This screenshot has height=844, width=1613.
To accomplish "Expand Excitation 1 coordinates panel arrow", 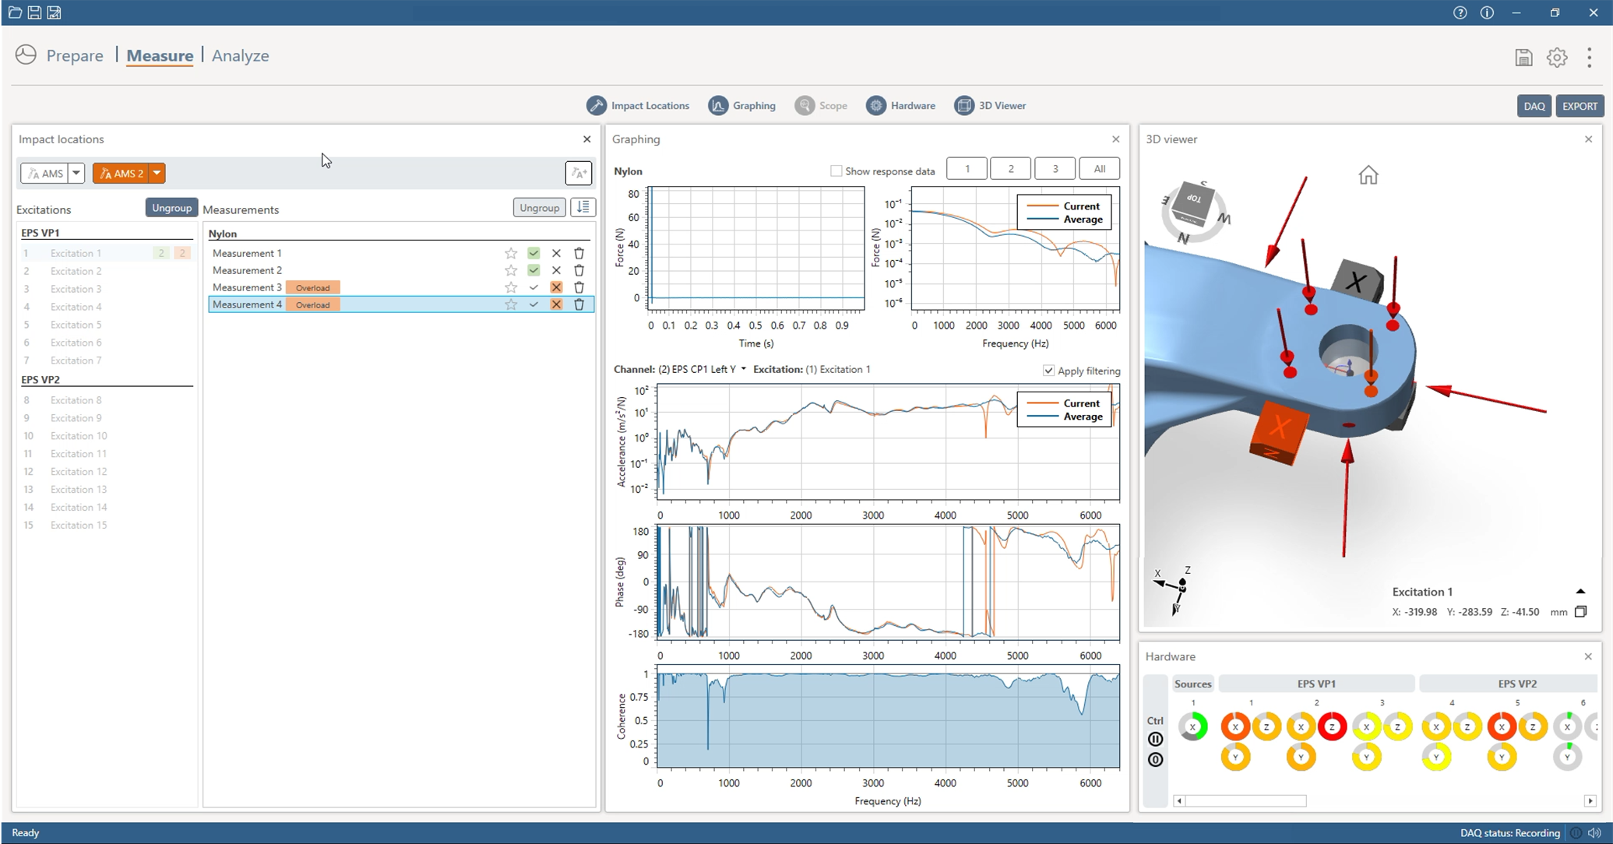I will [1580, 592].
